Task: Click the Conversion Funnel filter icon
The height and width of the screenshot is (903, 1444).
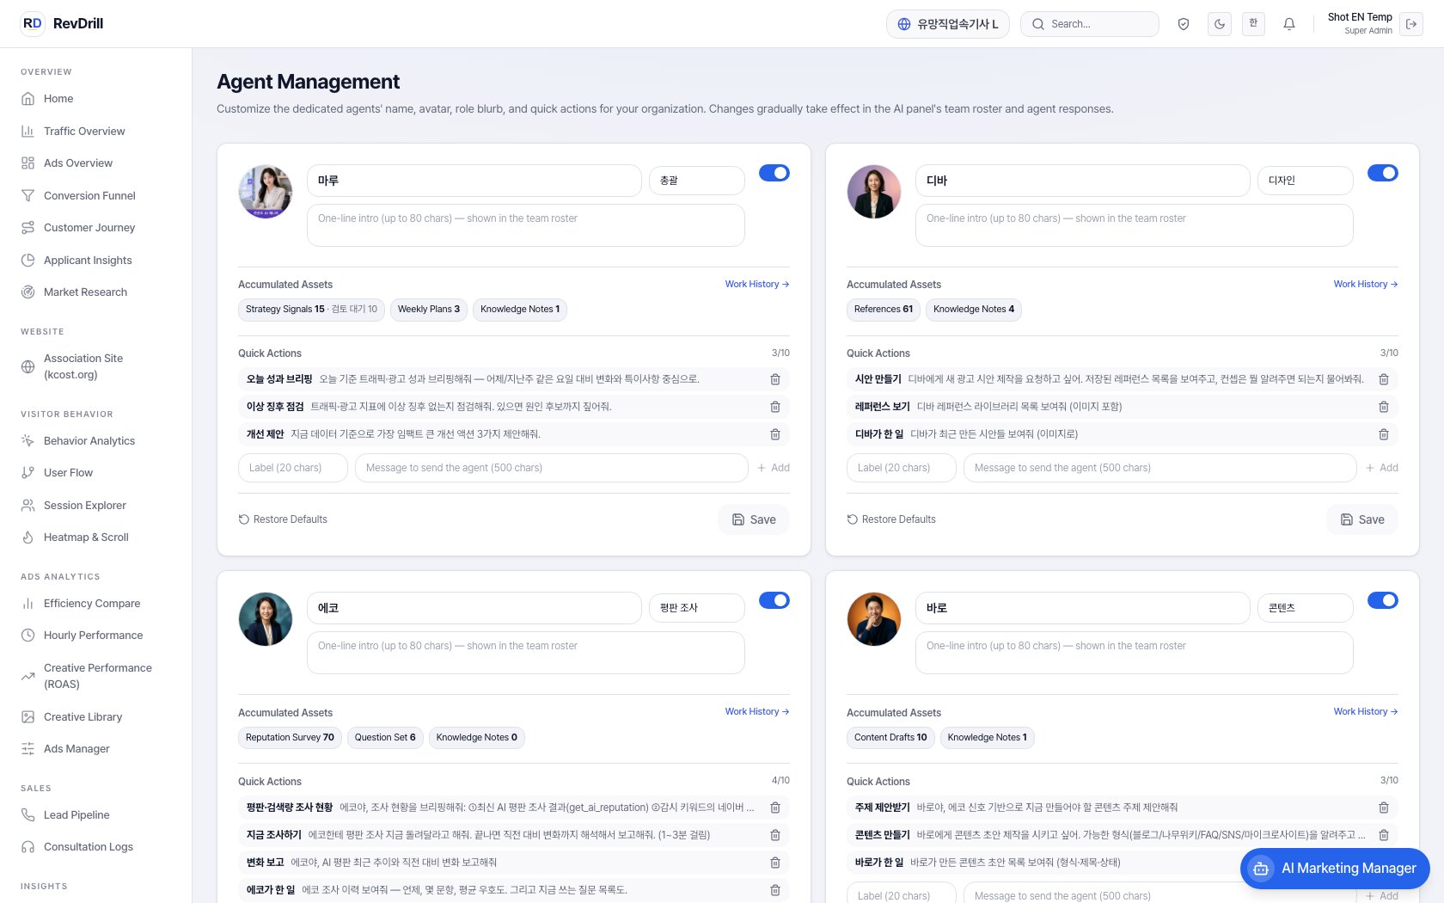Action: [28, 196]
